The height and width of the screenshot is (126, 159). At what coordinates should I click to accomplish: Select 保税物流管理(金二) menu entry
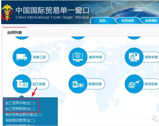(x=20, y=120)
